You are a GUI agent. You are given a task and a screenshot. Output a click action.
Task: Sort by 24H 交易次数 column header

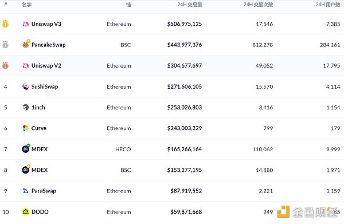pyautogui.click(x=258, y=5)
